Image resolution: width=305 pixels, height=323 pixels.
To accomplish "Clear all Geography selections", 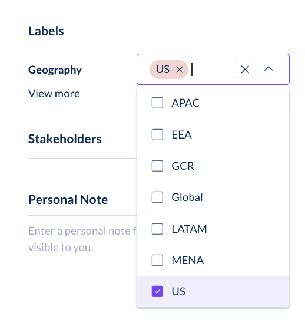I will 245,69.
